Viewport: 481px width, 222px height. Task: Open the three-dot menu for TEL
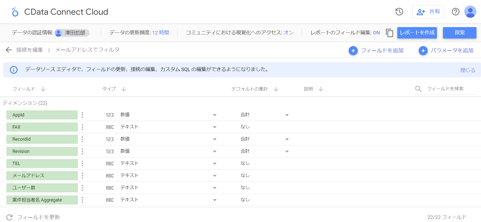82,164
